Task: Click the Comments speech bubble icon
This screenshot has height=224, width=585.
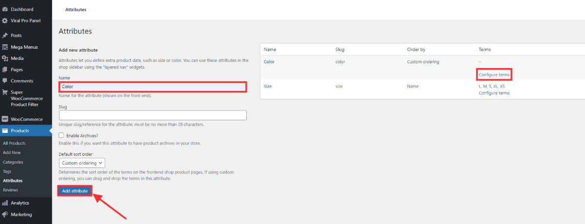Action: click(x=5, y=81)
